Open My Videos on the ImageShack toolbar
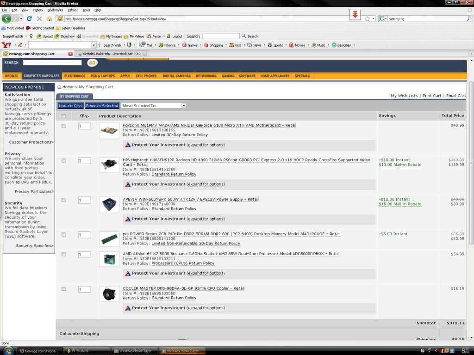Image resolution: width=474 pixels, height=355 pixels. [x=134, y=36]
